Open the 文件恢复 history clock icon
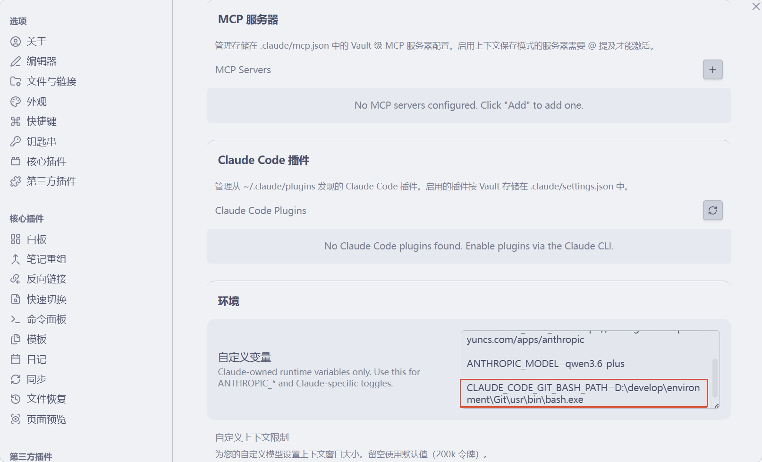762x462 pixels. [16, 399]
